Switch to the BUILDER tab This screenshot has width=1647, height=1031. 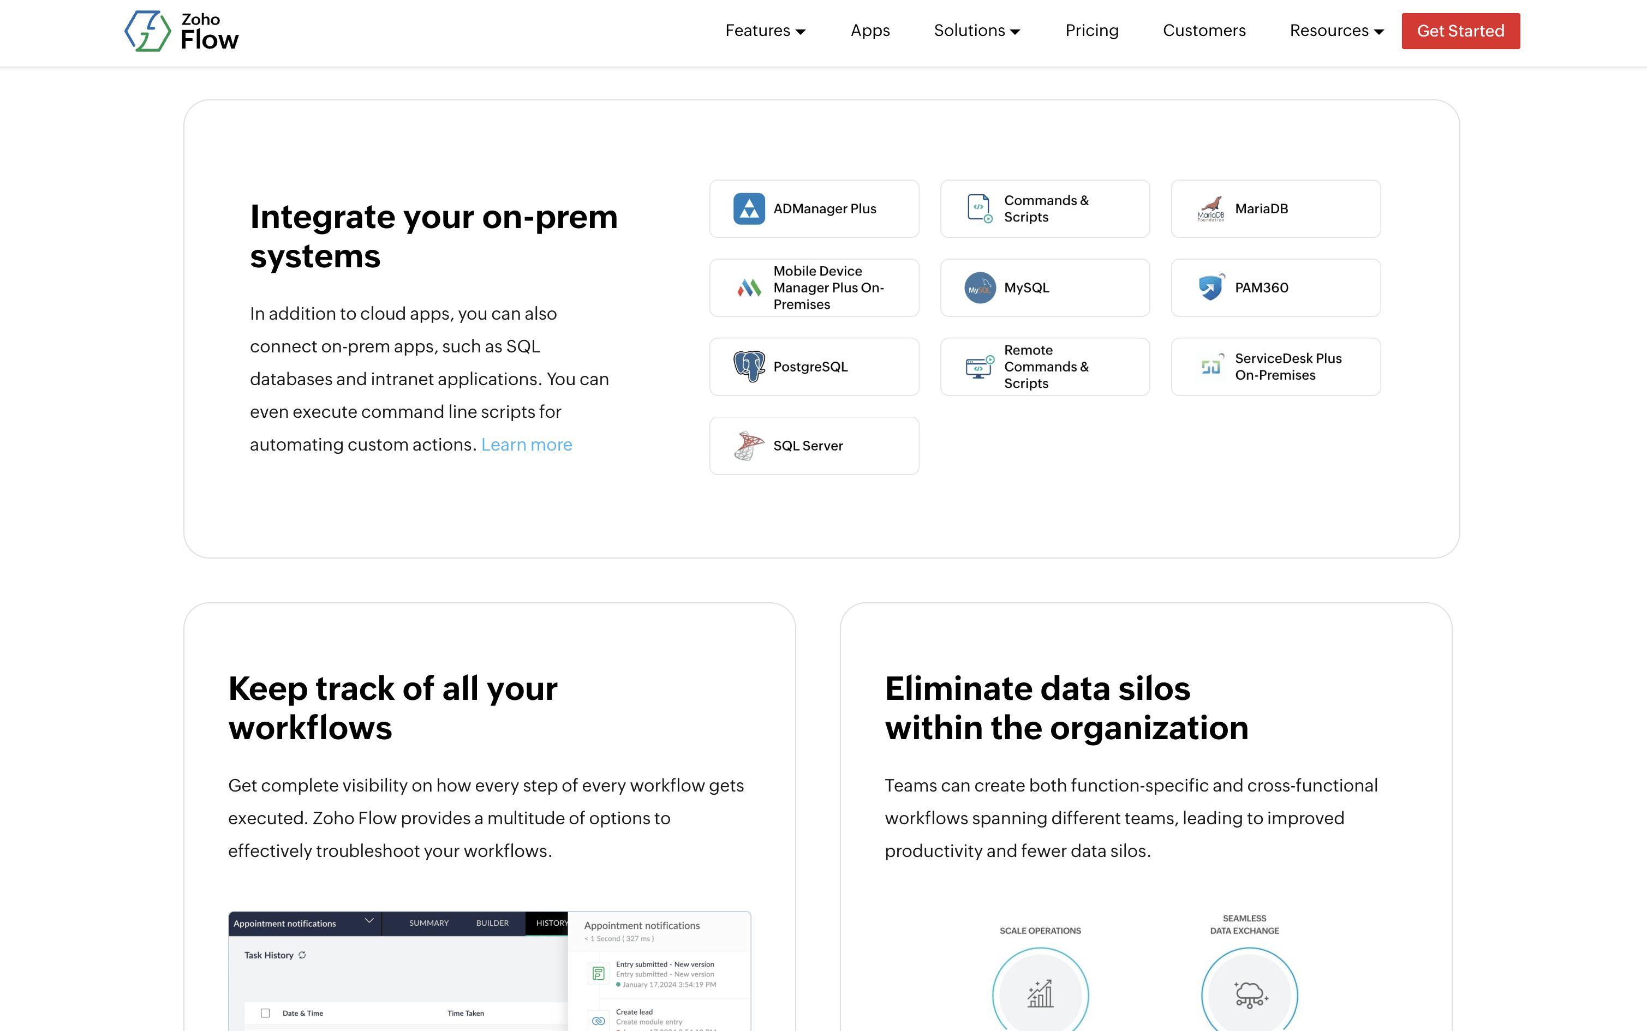(492, 923)
